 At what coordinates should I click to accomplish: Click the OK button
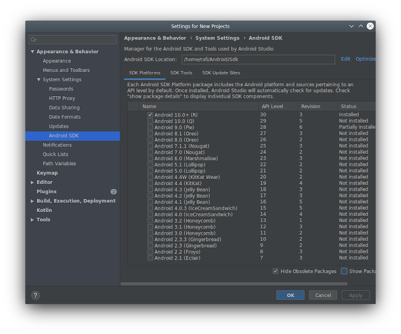tap(290, 295)
